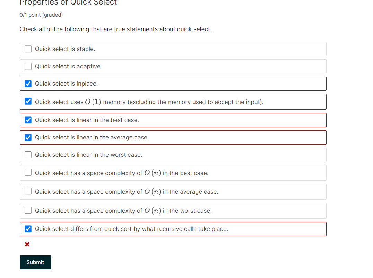Check the O(n) worst case space complexity option
Viewport: 373px width, 278px height.
pyautogui.click(x=28, y=210)
